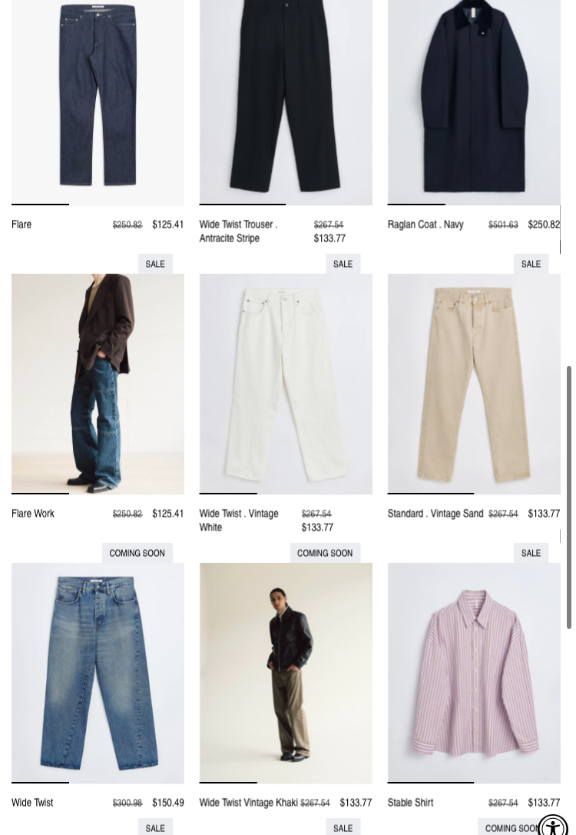Click the Wide Twist Trouser . Antracite Stripe title

pyautogui.click(x=238, y=231)
